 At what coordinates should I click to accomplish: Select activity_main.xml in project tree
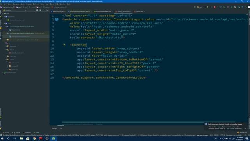(16, 53)
